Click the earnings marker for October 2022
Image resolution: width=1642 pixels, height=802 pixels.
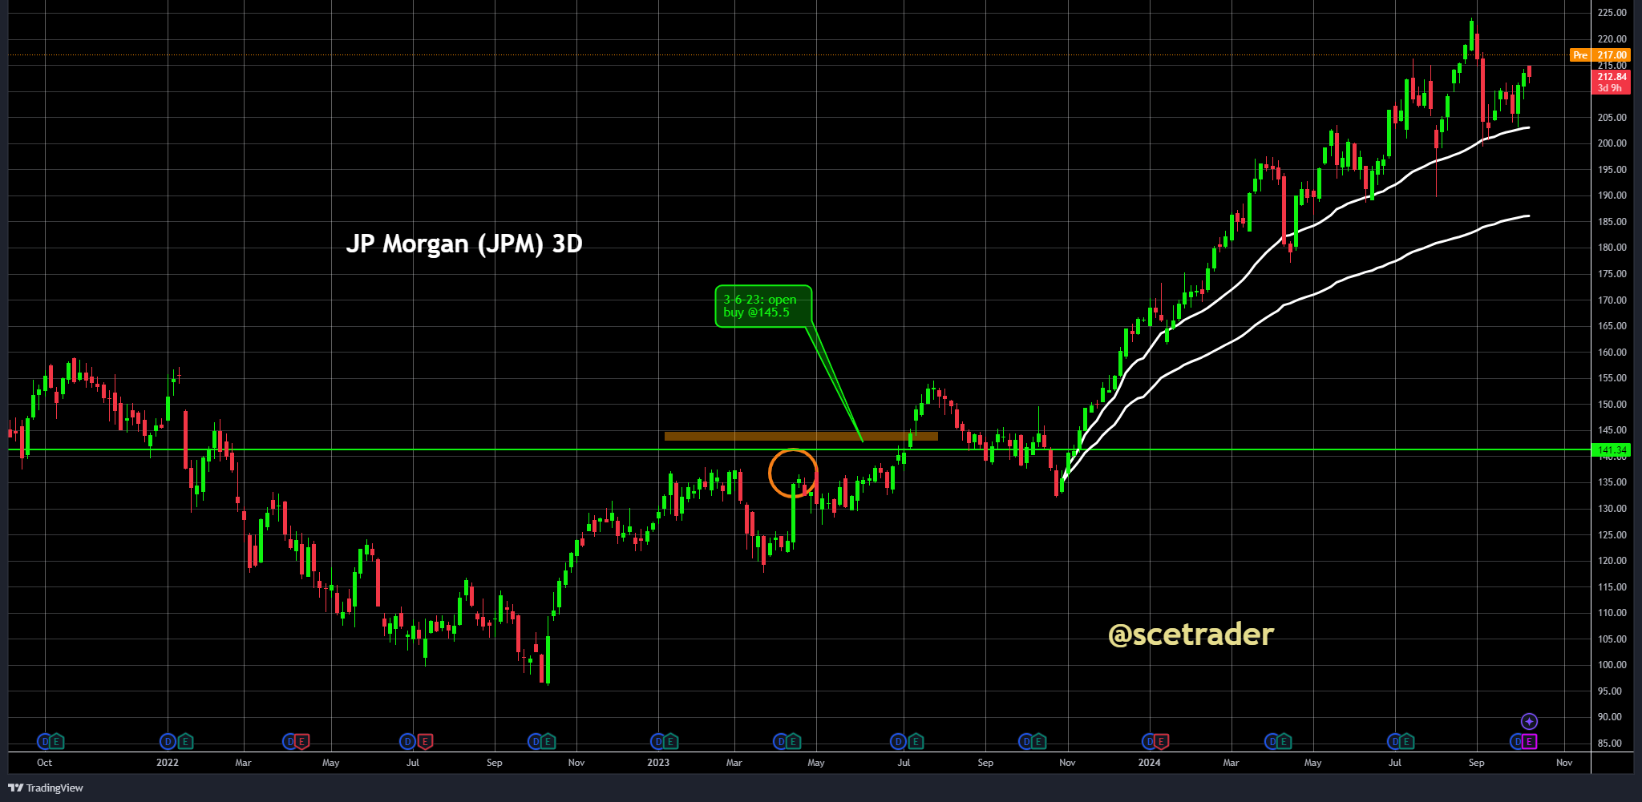[x=548, y=742]
